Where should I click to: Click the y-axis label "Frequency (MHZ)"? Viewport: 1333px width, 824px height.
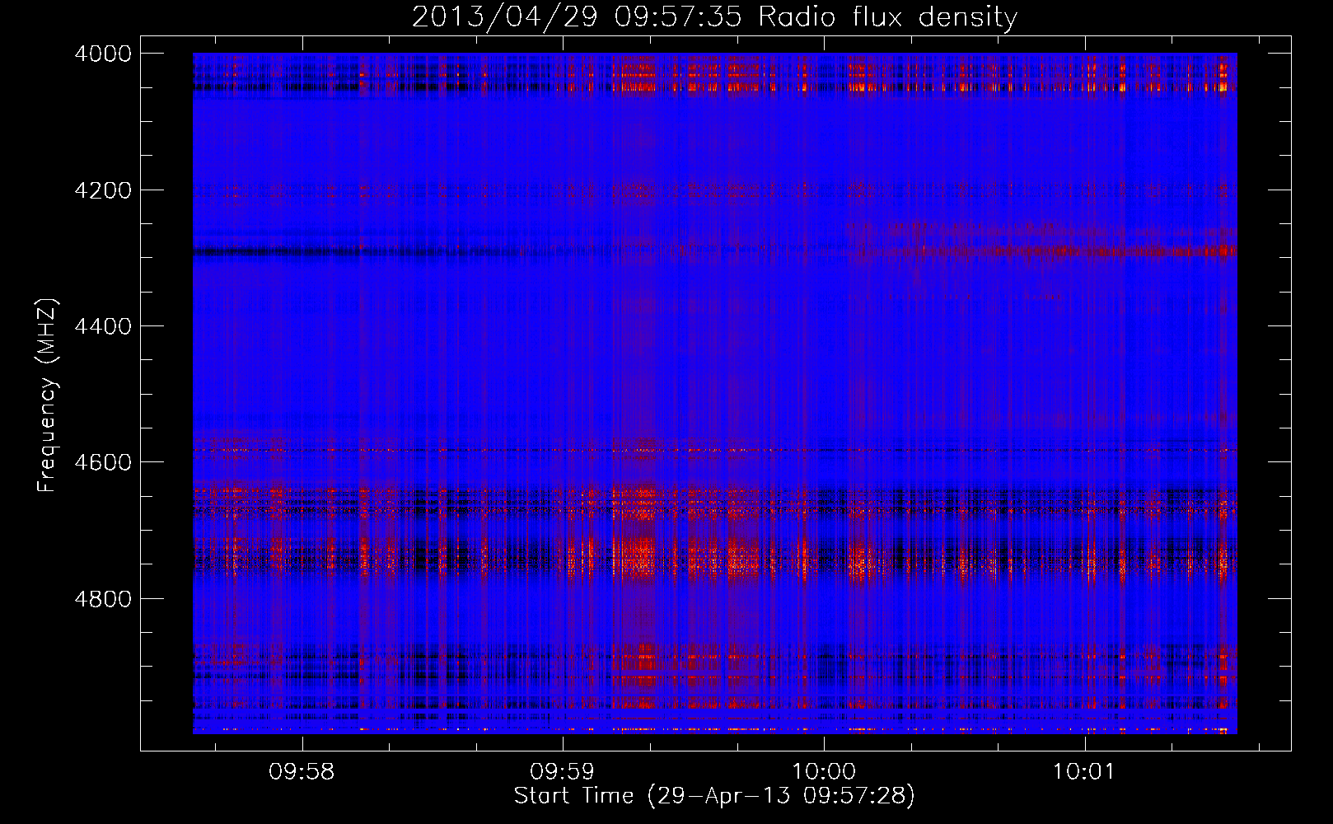tap(48, 396)
